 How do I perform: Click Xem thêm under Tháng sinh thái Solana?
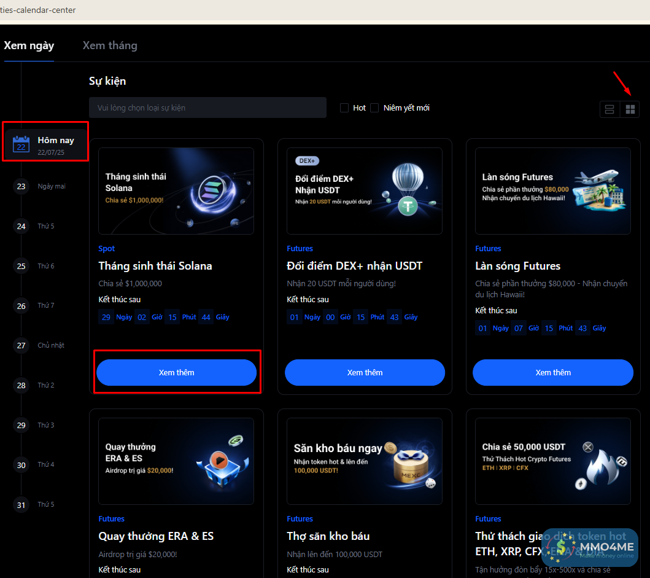[177, 373]
